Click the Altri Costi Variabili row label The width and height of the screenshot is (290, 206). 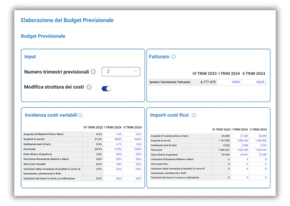coord(34,164)
